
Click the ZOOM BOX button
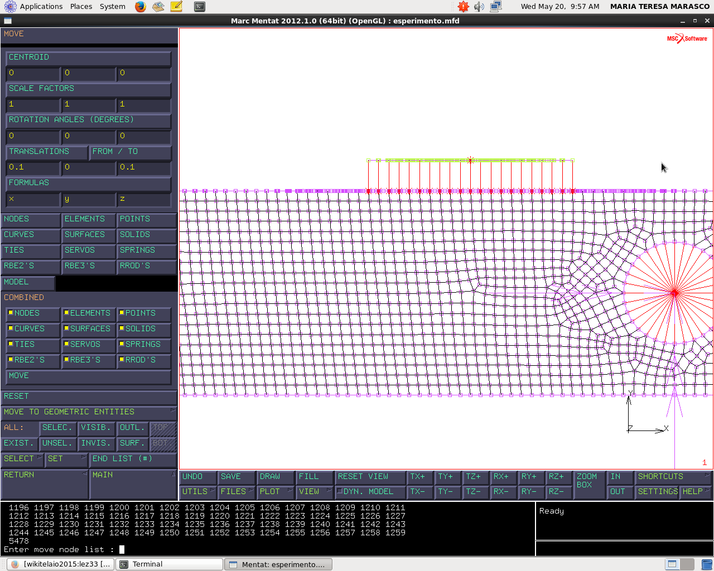click(x=590, y=484)
